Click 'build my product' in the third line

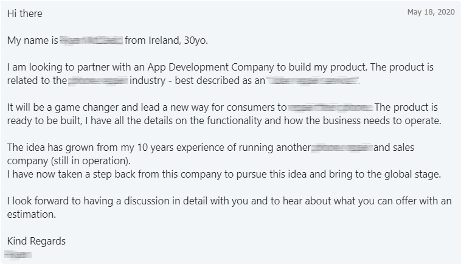tap(328, 67)
